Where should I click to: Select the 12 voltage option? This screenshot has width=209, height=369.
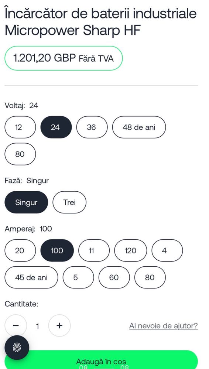point(20,127)
